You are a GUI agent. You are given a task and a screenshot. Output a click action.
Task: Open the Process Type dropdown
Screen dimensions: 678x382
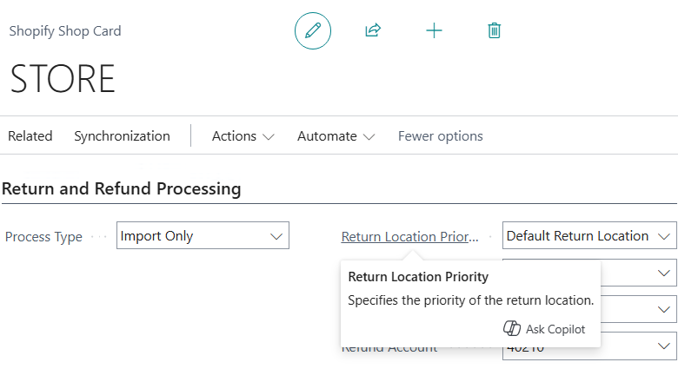(276, 236)
